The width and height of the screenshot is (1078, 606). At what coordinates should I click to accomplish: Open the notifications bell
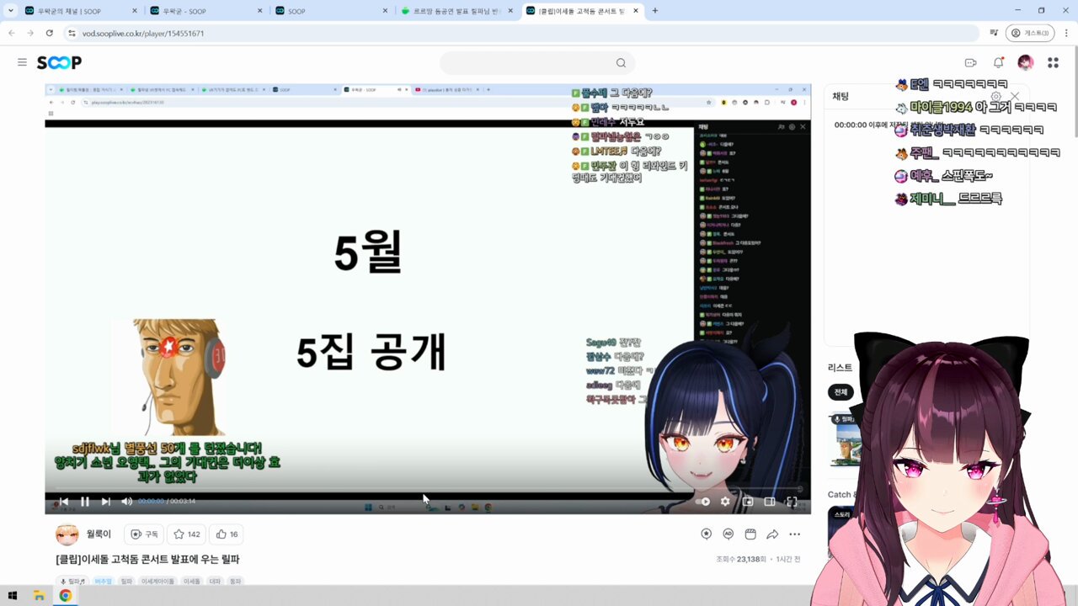coord(998,62)
